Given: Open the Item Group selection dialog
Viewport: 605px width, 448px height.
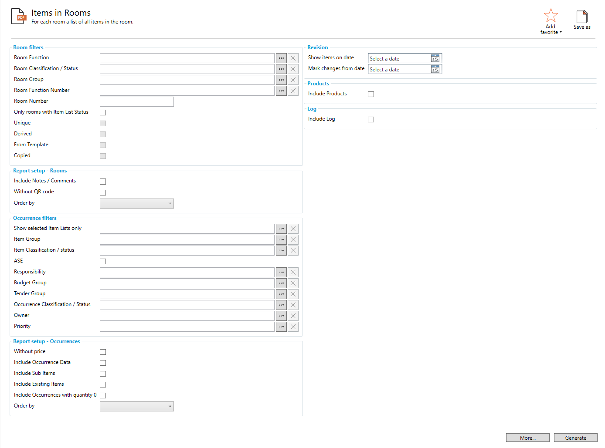Looking at the screenshot, I should click(281, 239).
